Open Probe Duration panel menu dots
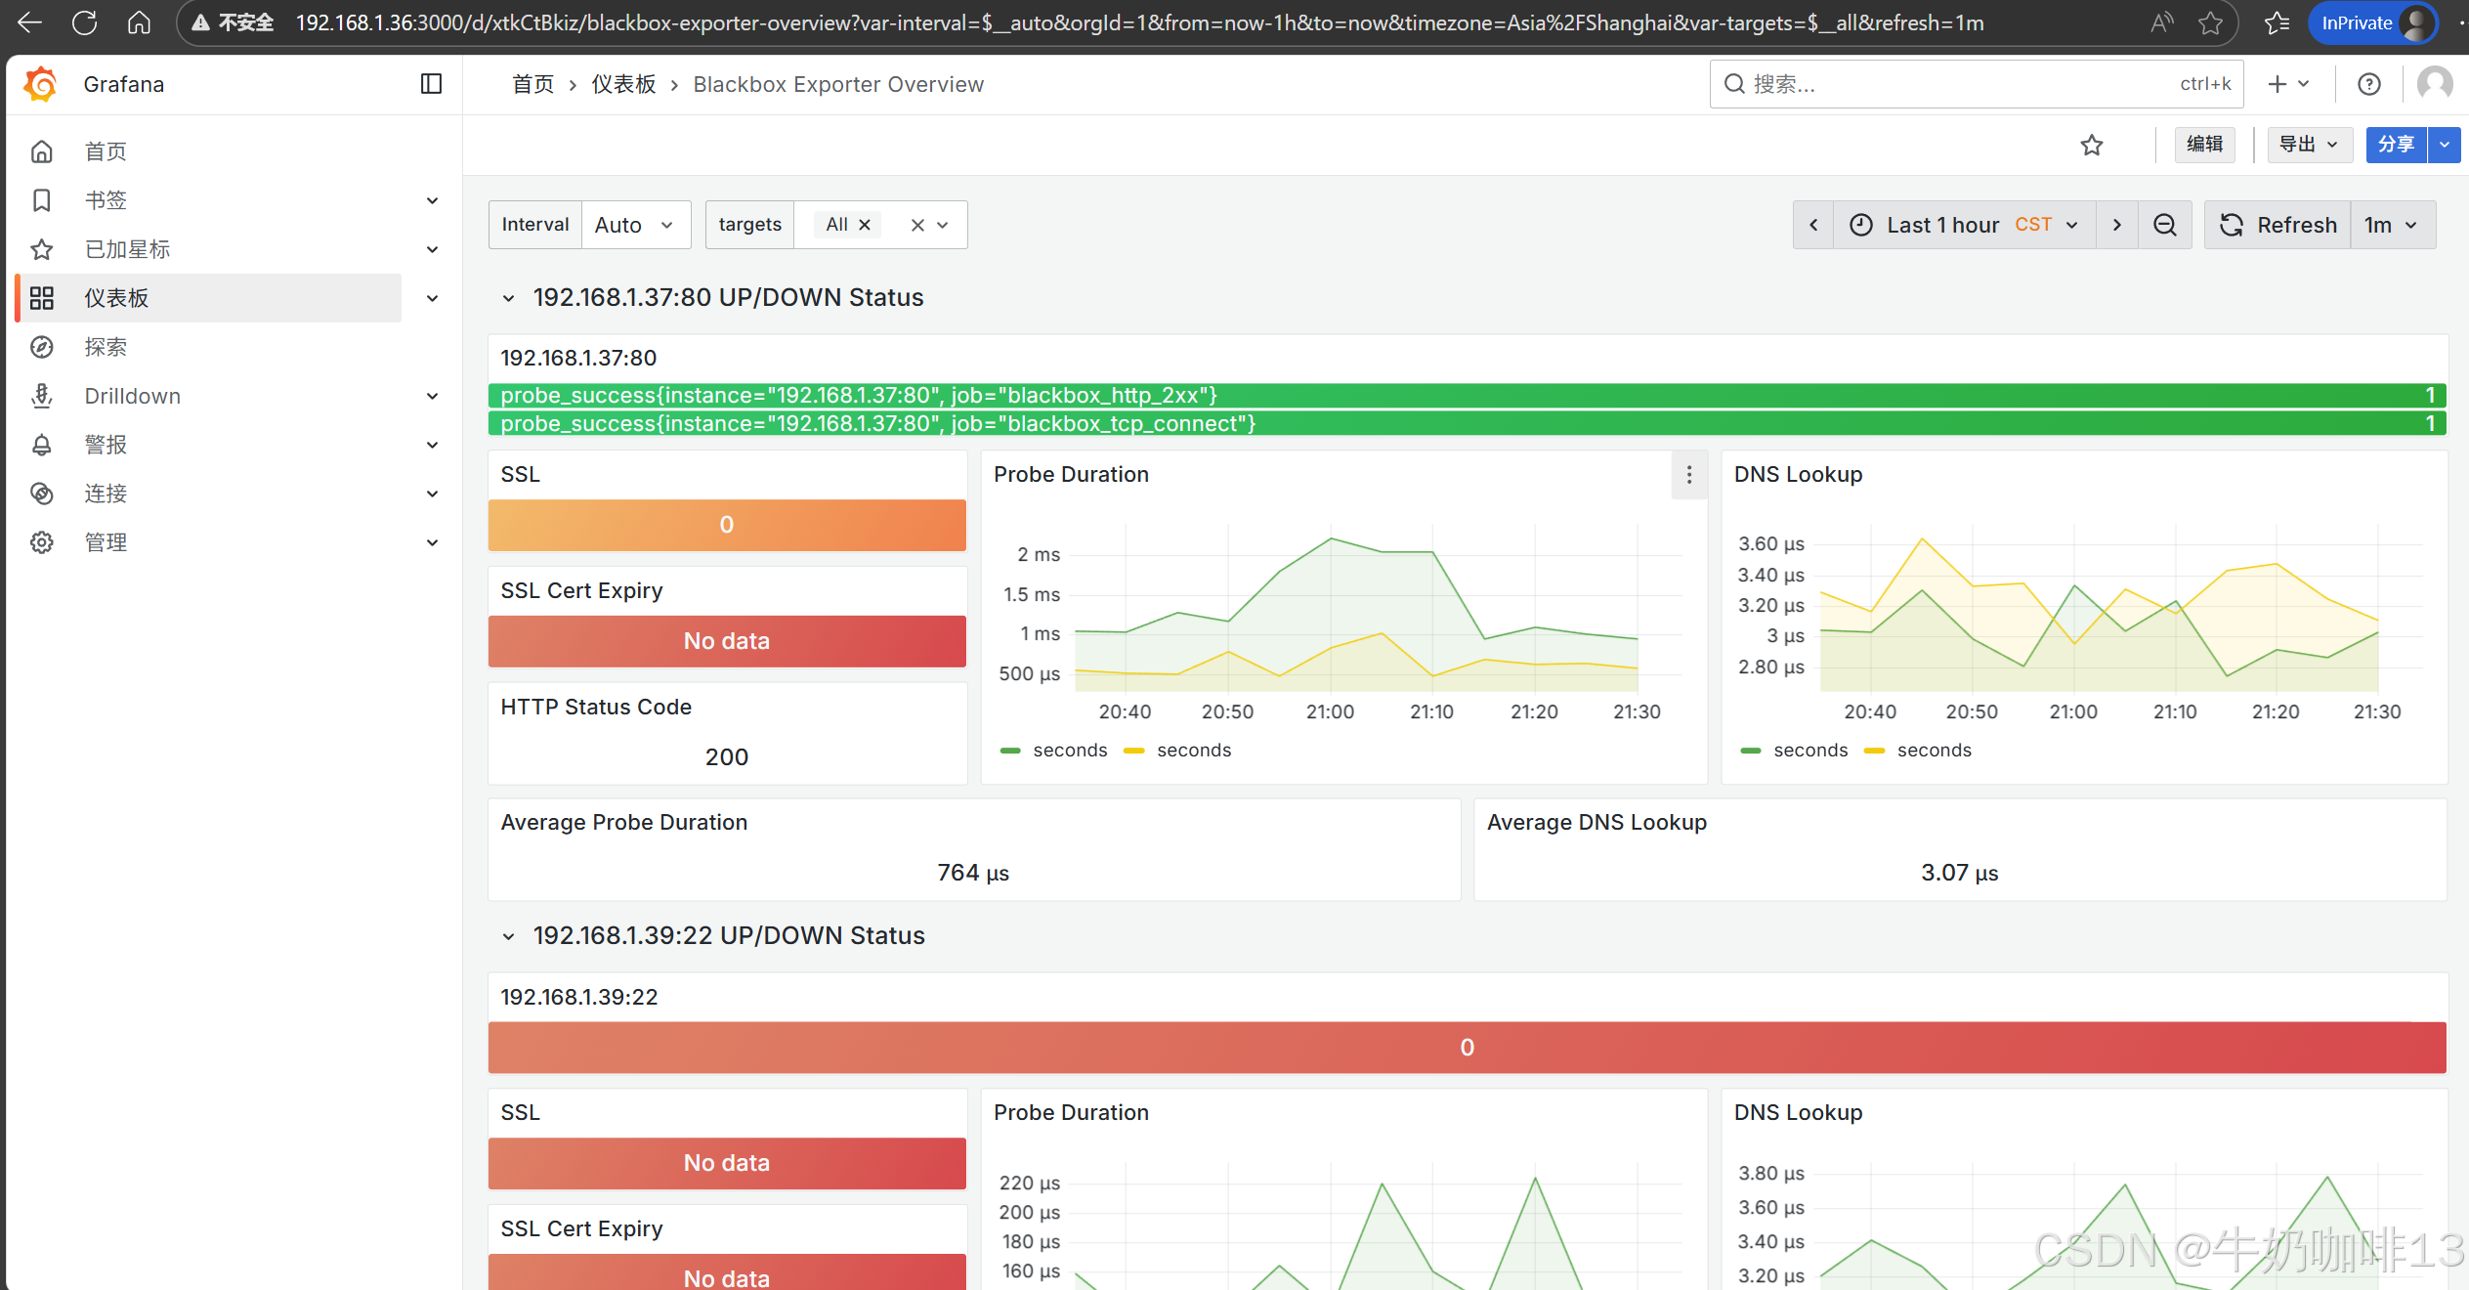Viewport: 2469px width, 1290px height. 1688,475
